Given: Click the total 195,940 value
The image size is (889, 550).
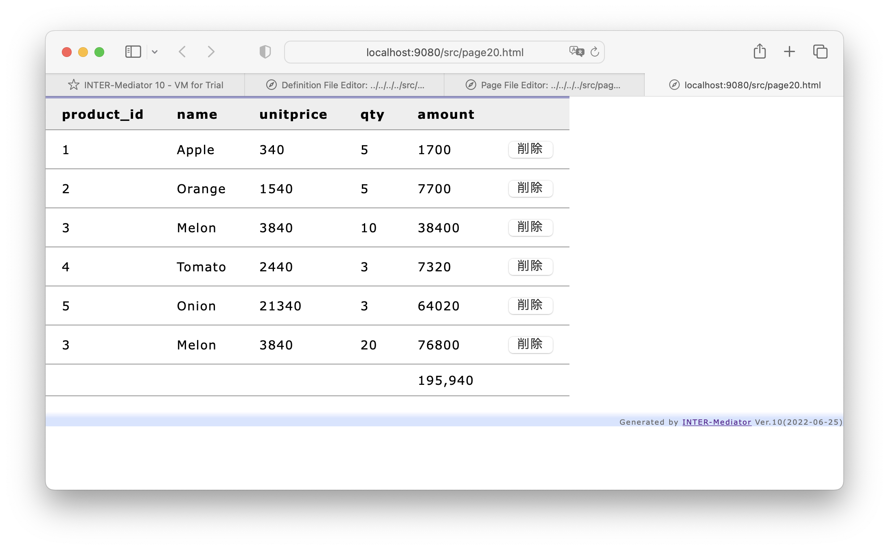Looking at the screenshot, I should pos(446,381).
